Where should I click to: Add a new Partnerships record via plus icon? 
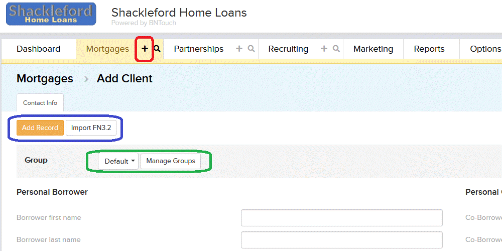point(239,49)
